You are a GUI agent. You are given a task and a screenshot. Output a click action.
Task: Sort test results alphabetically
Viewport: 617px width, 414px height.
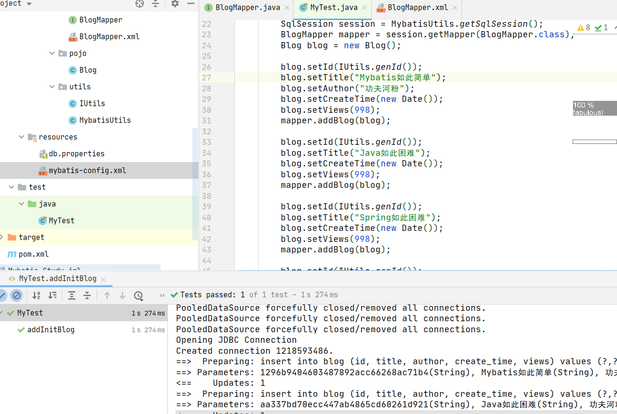tap(36, 295)
